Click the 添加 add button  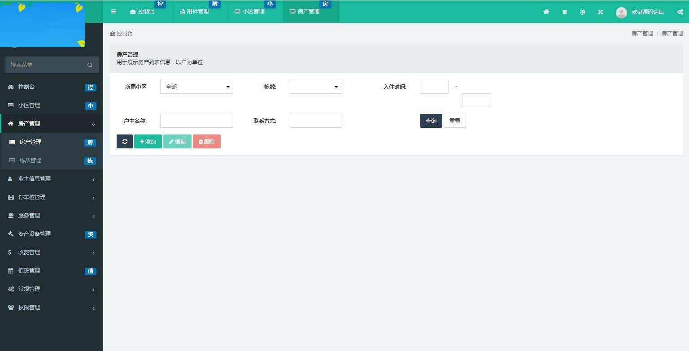pos(148,141)
